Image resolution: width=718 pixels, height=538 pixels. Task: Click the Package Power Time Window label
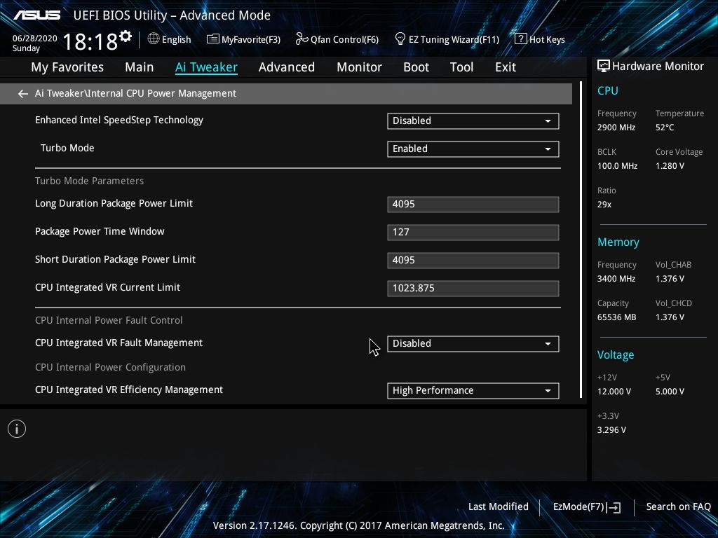click(100, 231)
